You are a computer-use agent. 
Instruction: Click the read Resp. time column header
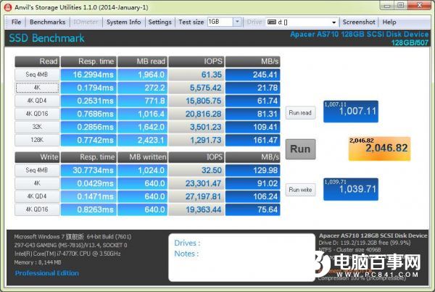click(88, 62)
